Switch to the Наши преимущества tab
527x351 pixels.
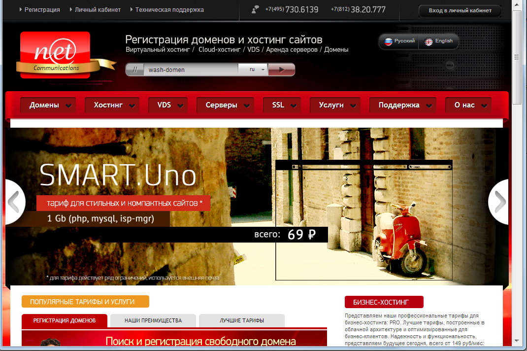(153, 320)
